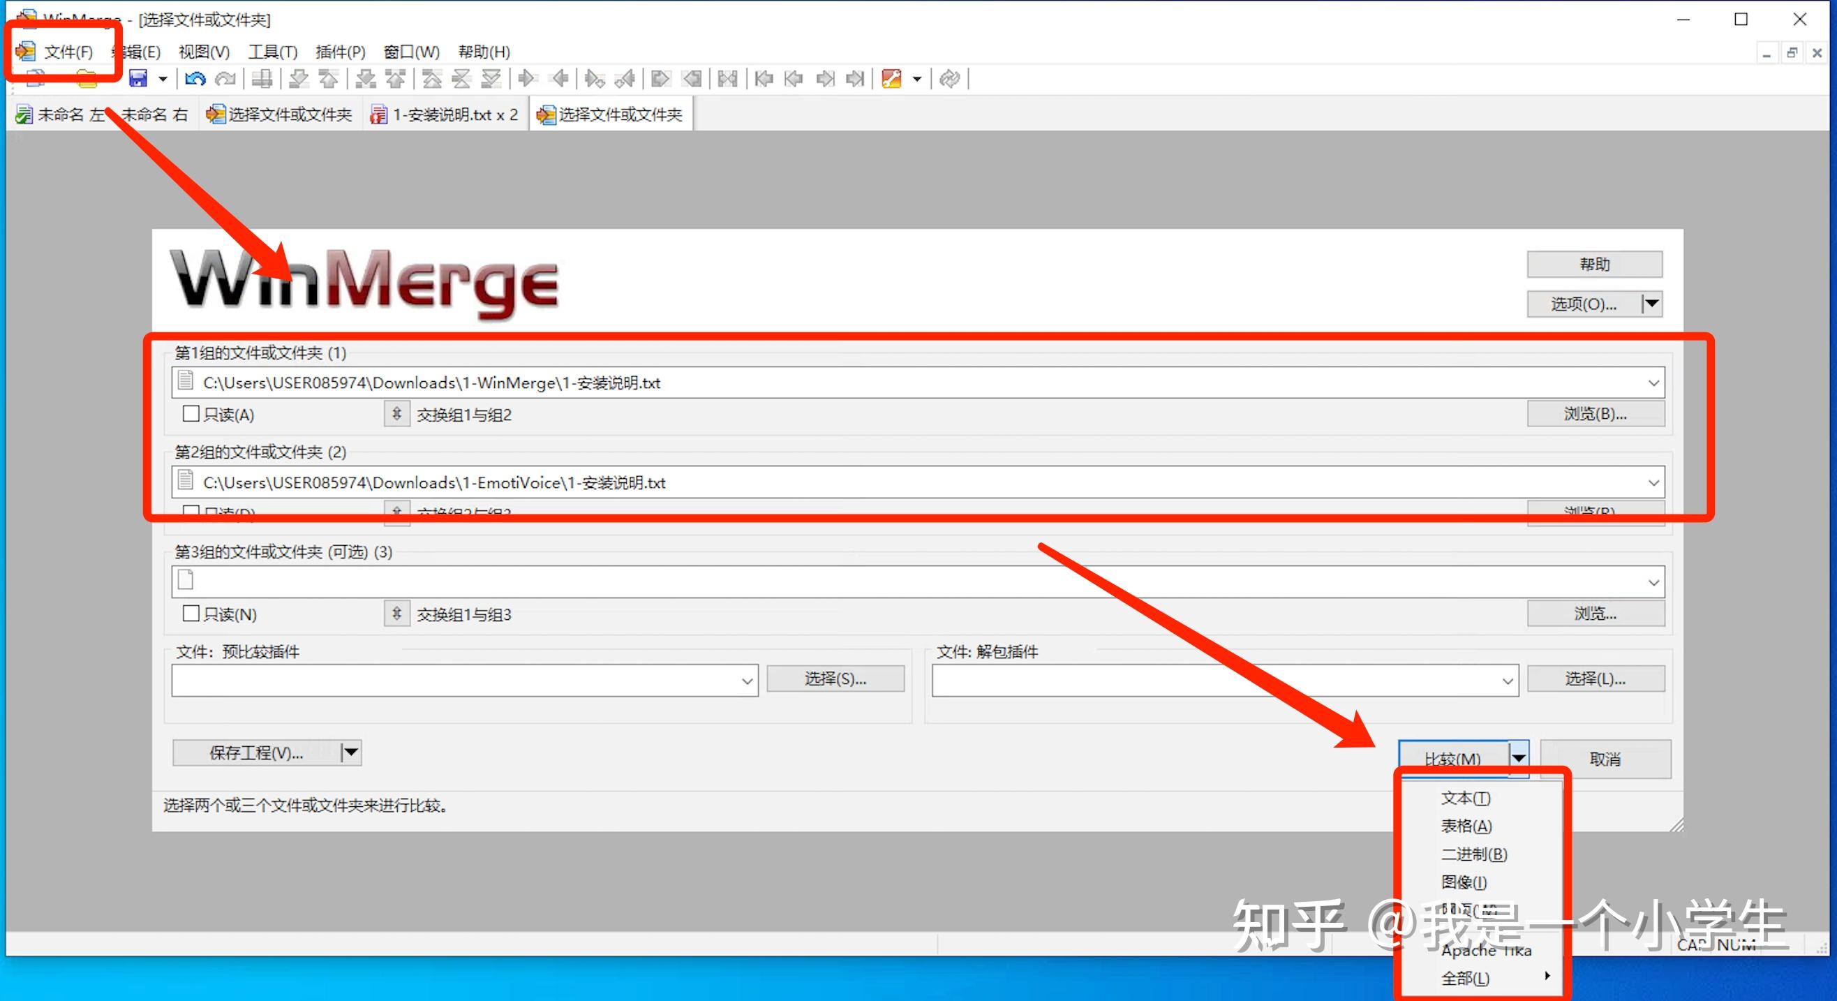Open the first file path dropdown list
Image resolution: width=1837 pixels, height=1001 pixels.
pos(1654,383)
